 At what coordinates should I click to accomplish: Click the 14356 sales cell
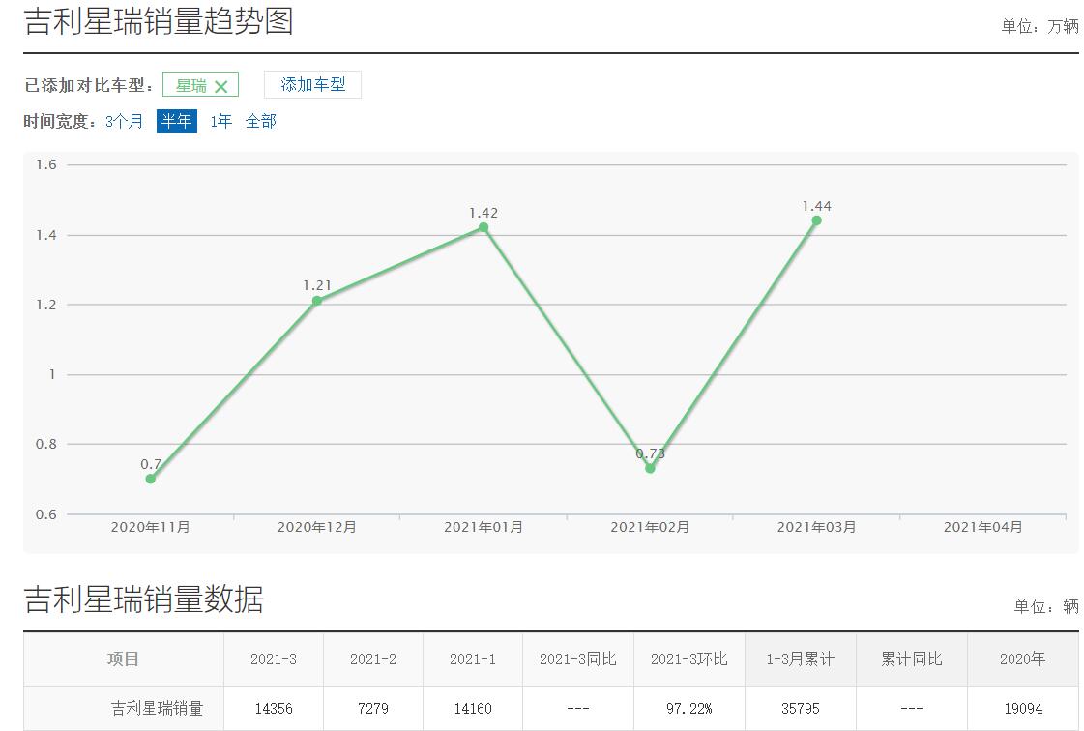(x=274, y=709)
